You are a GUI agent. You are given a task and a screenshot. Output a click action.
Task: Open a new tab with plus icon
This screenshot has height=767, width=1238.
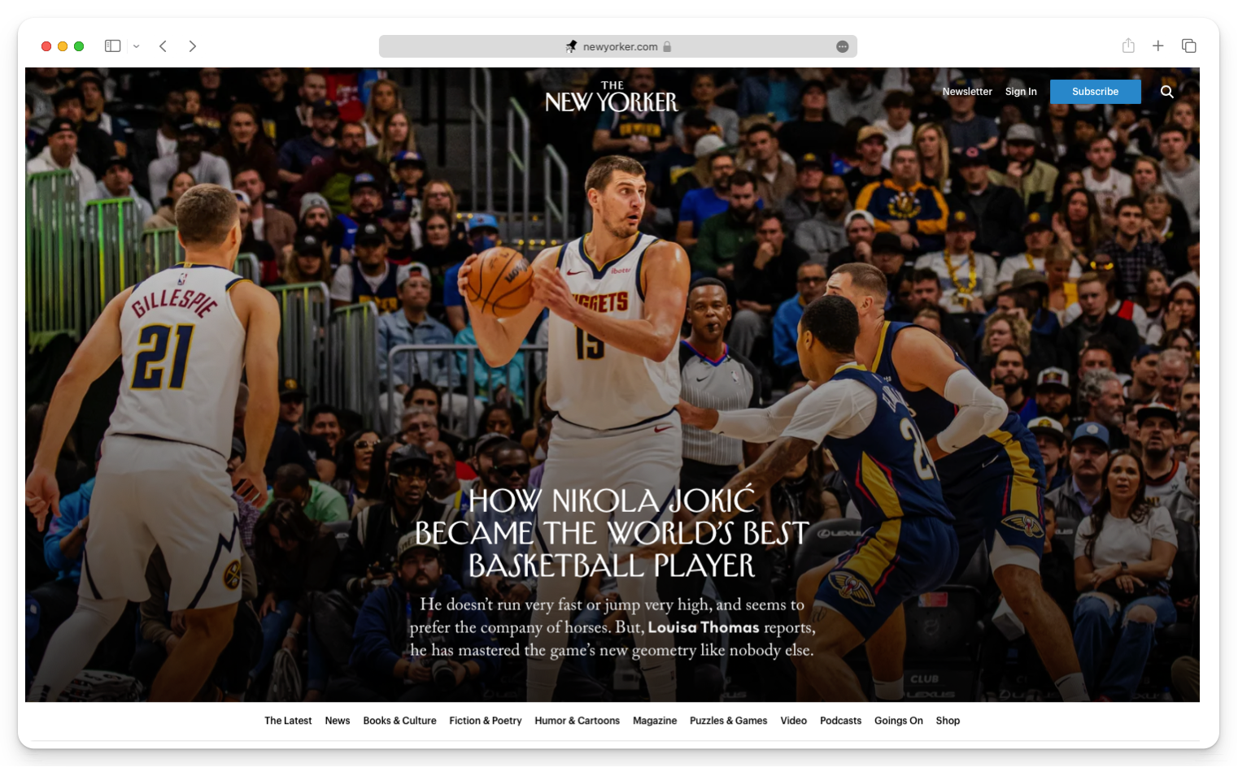(x=1158, y=46)
